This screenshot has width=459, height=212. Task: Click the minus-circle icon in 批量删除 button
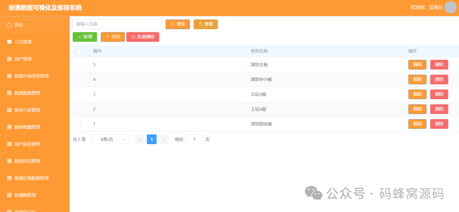point(133,37)
